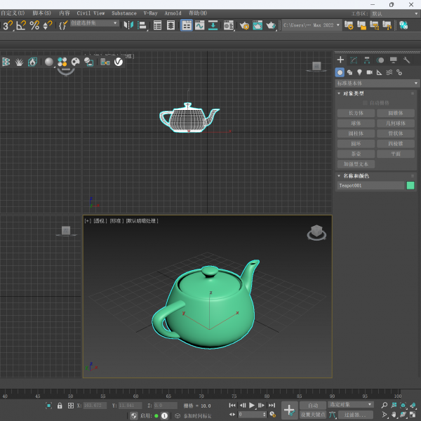This screenshot has width=421, height=421.
Task: Open the Curve Editor icon
Action: tap(199, 25)
